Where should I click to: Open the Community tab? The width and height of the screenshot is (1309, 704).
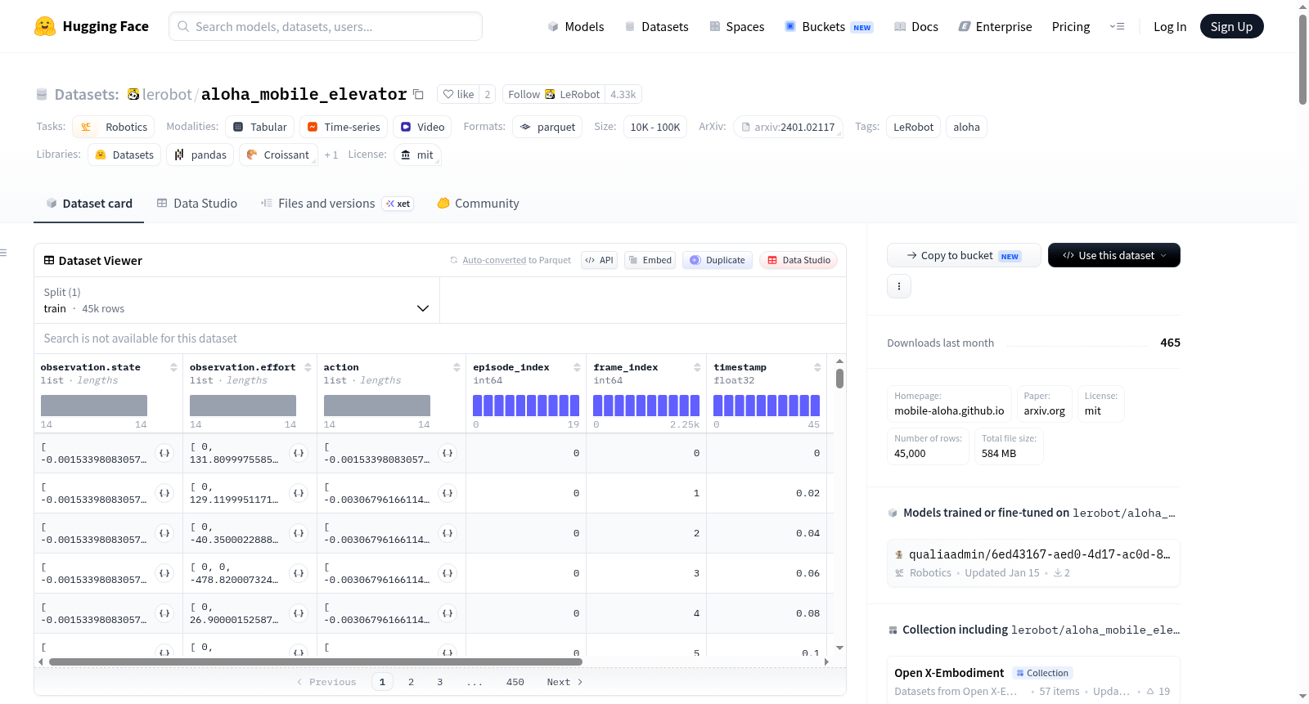478,204
